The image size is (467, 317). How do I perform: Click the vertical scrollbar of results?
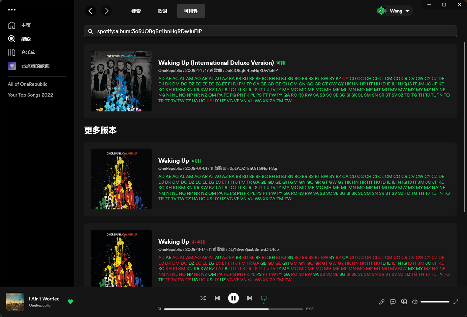[x=465, y=127]
